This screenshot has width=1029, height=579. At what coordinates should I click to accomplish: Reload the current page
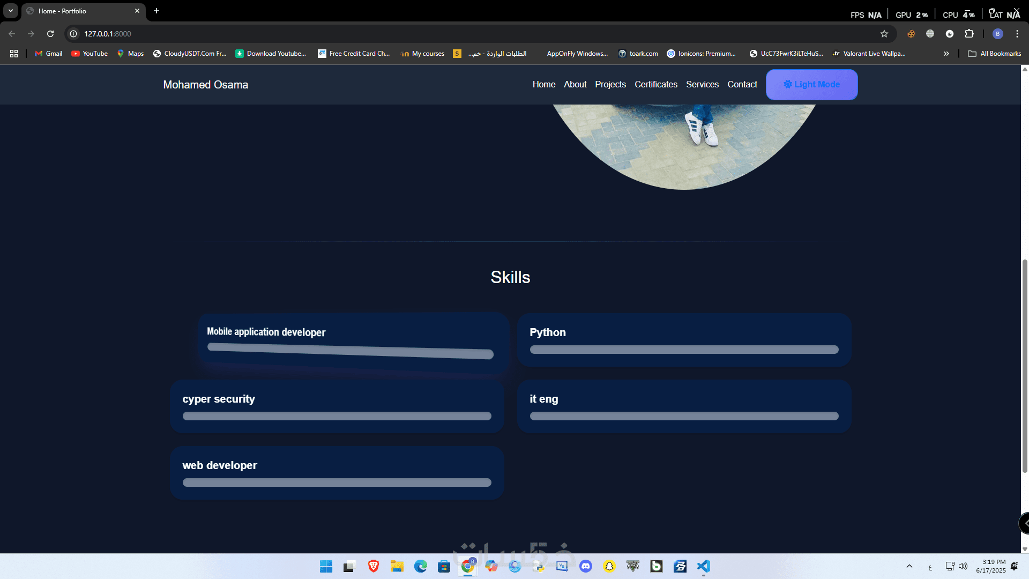click(x=50, y=34)
